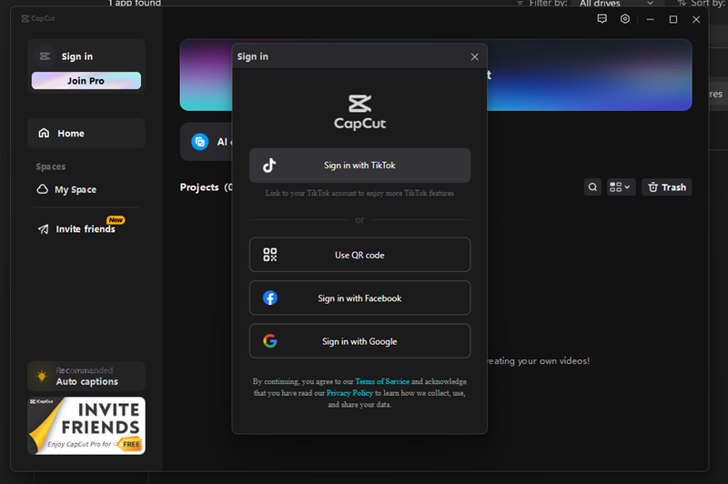Click the Invite Friends promo banner
Viewport: 728px width, 484px height.
click(86, 425)
